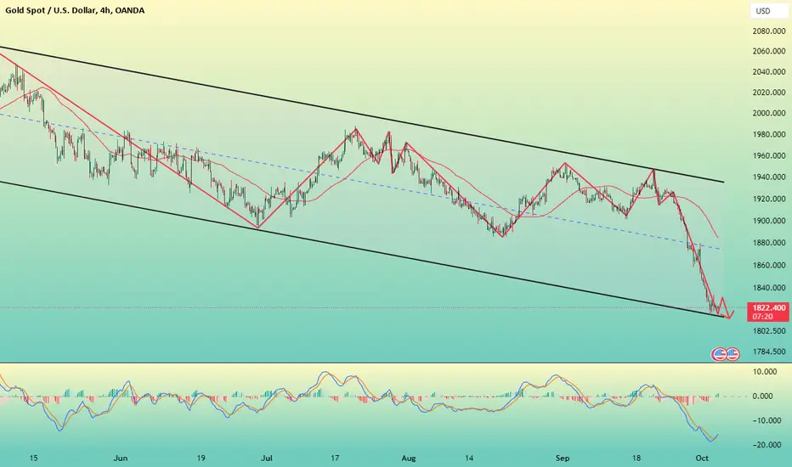Click the 1784.500 price axis label

coord(769,352)
